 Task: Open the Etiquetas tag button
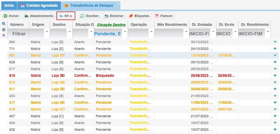(x=139, y=16)
